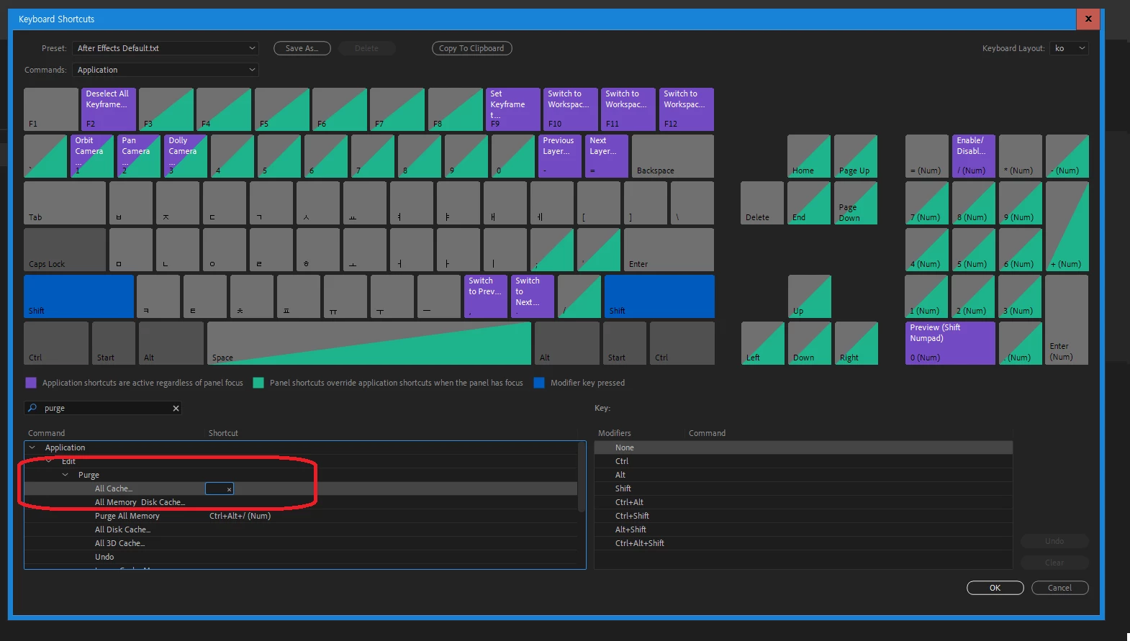Click the Up arrow key
Viewport: 1130px width, 641px height.
click(x=810, y=296)
